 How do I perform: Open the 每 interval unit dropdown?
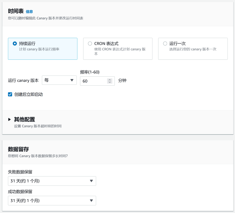tap(59, 80)
